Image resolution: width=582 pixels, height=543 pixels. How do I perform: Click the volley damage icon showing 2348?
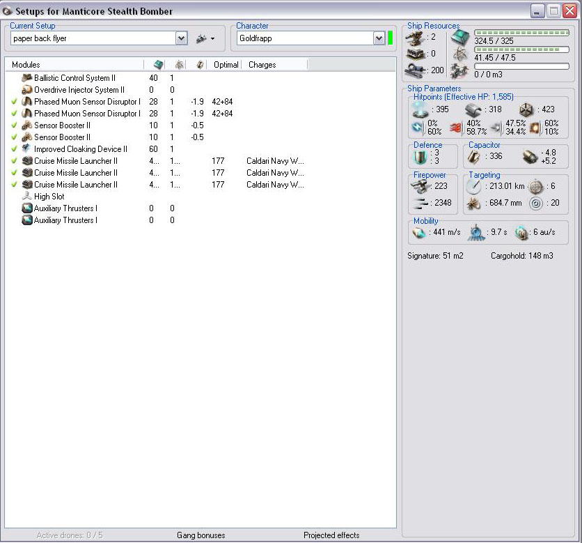click(420, 204)
